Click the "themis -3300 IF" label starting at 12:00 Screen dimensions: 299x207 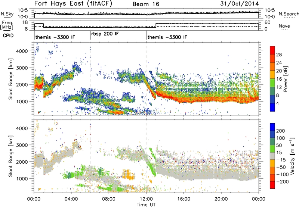pyautogui.click(x=167, y=37)
